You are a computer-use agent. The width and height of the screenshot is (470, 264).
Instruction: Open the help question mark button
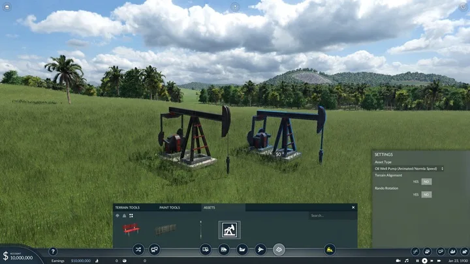pyautogui.click(x=53, y=252)
